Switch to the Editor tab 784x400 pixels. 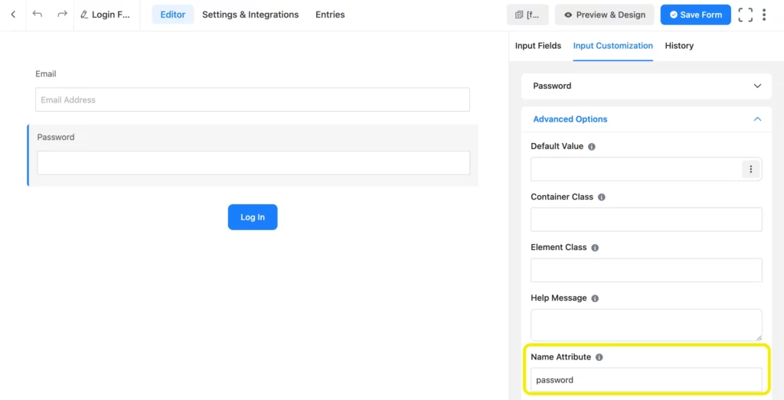click(x=172, y=15)
